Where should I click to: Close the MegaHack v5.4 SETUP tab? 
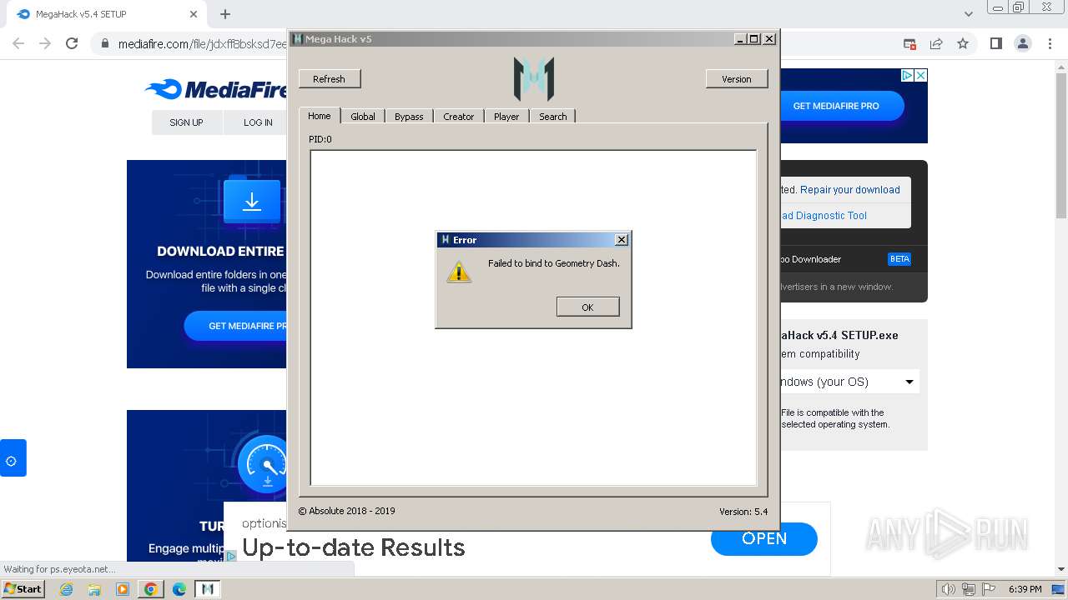(194, 14)
